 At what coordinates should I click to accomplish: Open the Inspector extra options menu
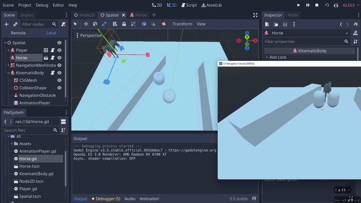[x=294, y=24]
